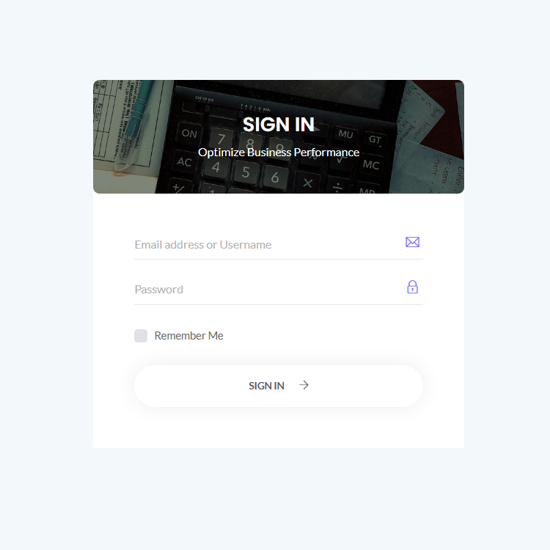Click the padlock icon beside Password

pos(412,287)
